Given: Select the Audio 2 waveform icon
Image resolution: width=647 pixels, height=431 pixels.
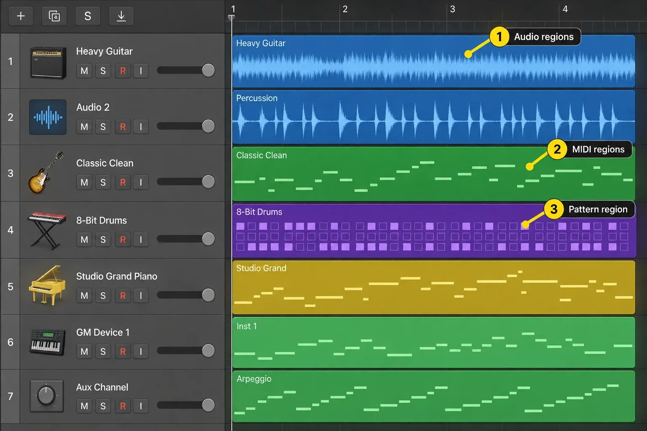Looking at the screenshot, I should coord(48,117).
